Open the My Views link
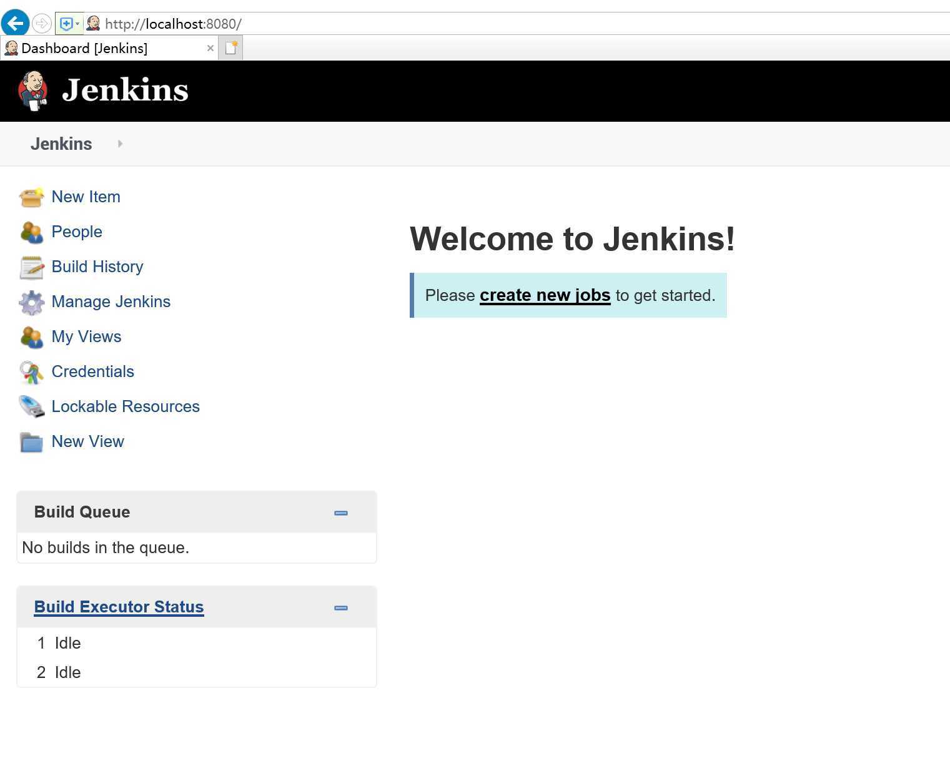This screenshot has height=761, width=950. (87, 337)
